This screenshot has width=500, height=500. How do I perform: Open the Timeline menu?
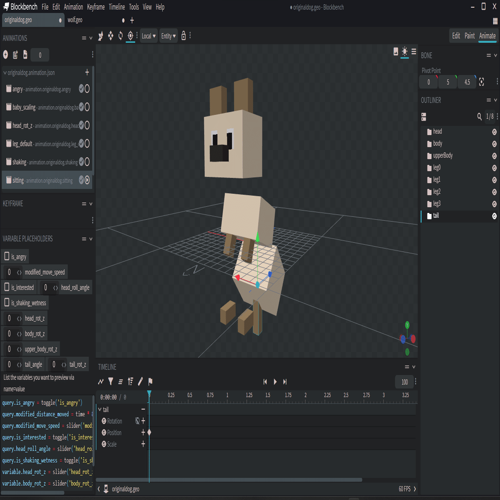(117, 7)
